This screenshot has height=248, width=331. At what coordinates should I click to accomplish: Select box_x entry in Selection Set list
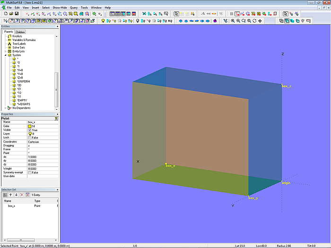[x=11, y=206]
